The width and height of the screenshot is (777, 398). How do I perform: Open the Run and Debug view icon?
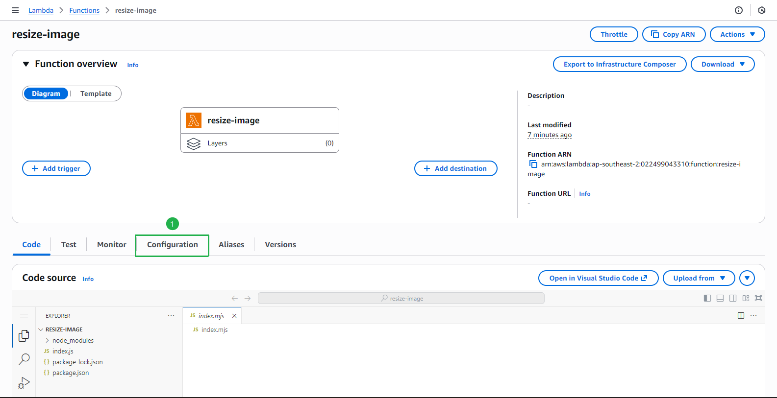[x=24, y=382]
